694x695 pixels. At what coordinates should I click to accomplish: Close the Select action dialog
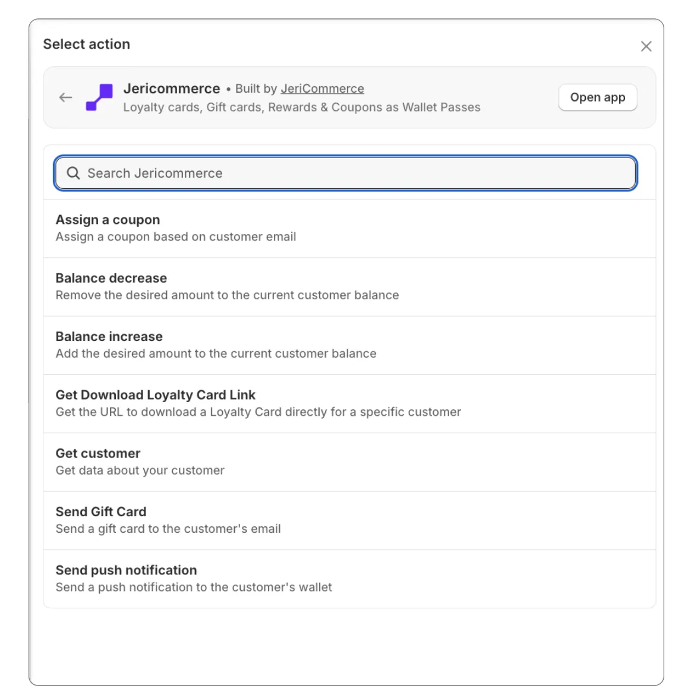[646, 46]
